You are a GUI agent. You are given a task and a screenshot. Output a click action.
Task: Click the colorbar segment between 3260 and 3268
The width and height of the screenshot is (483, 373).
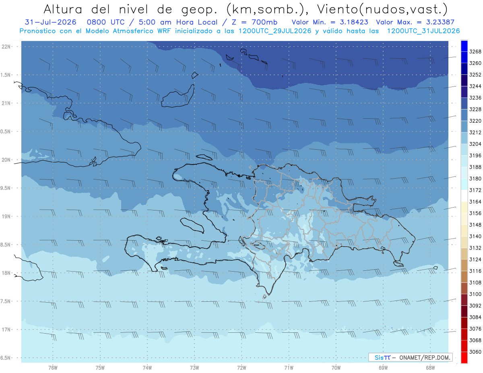464,57
